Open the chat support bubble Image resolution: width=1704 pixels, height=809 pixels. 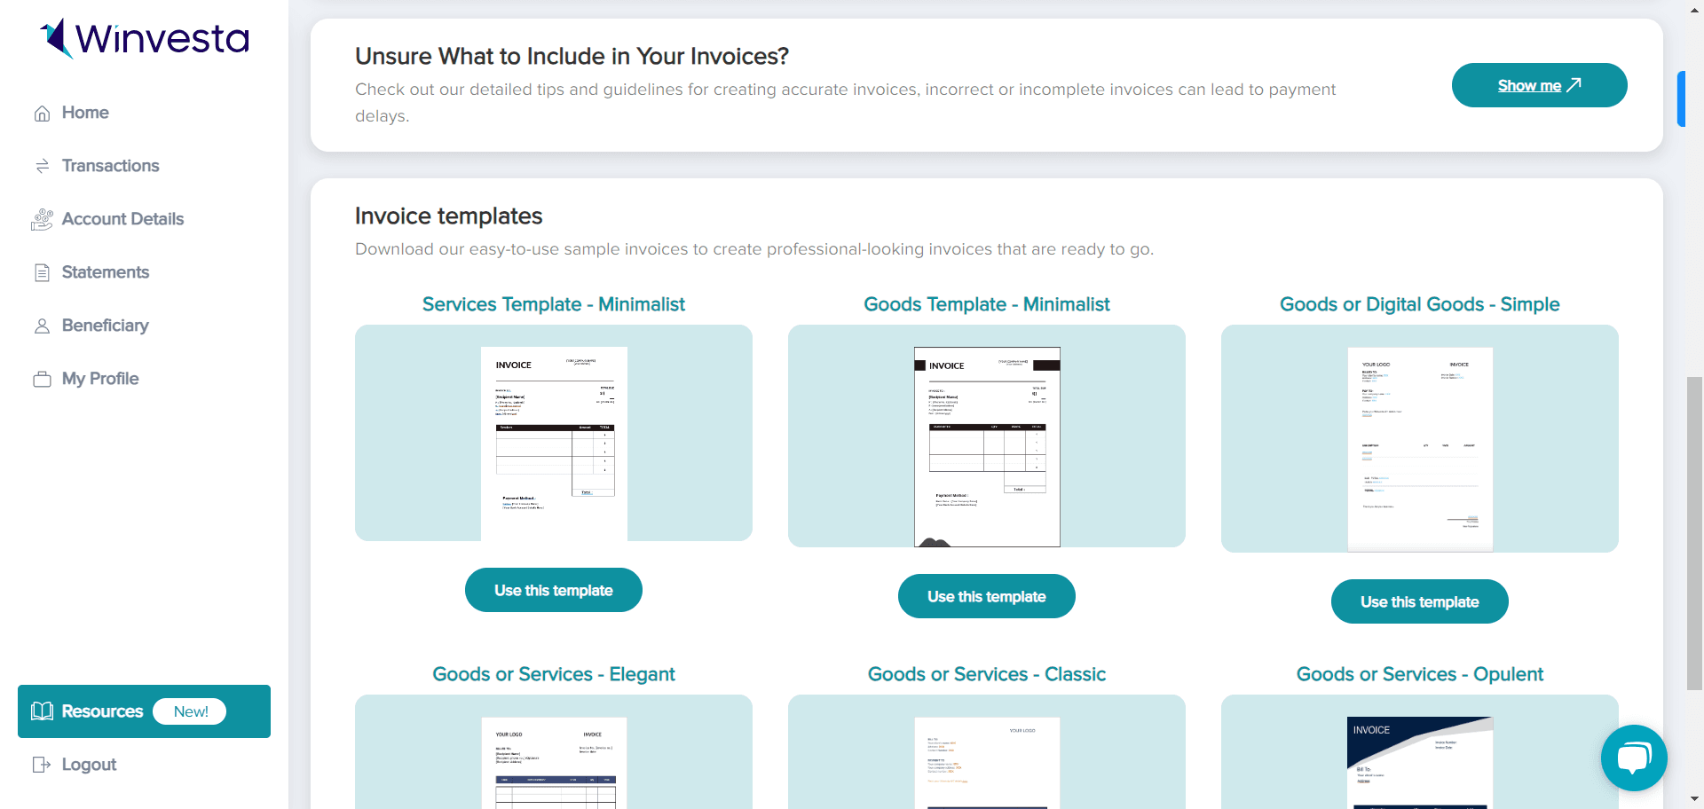(x=1633, y=758)
